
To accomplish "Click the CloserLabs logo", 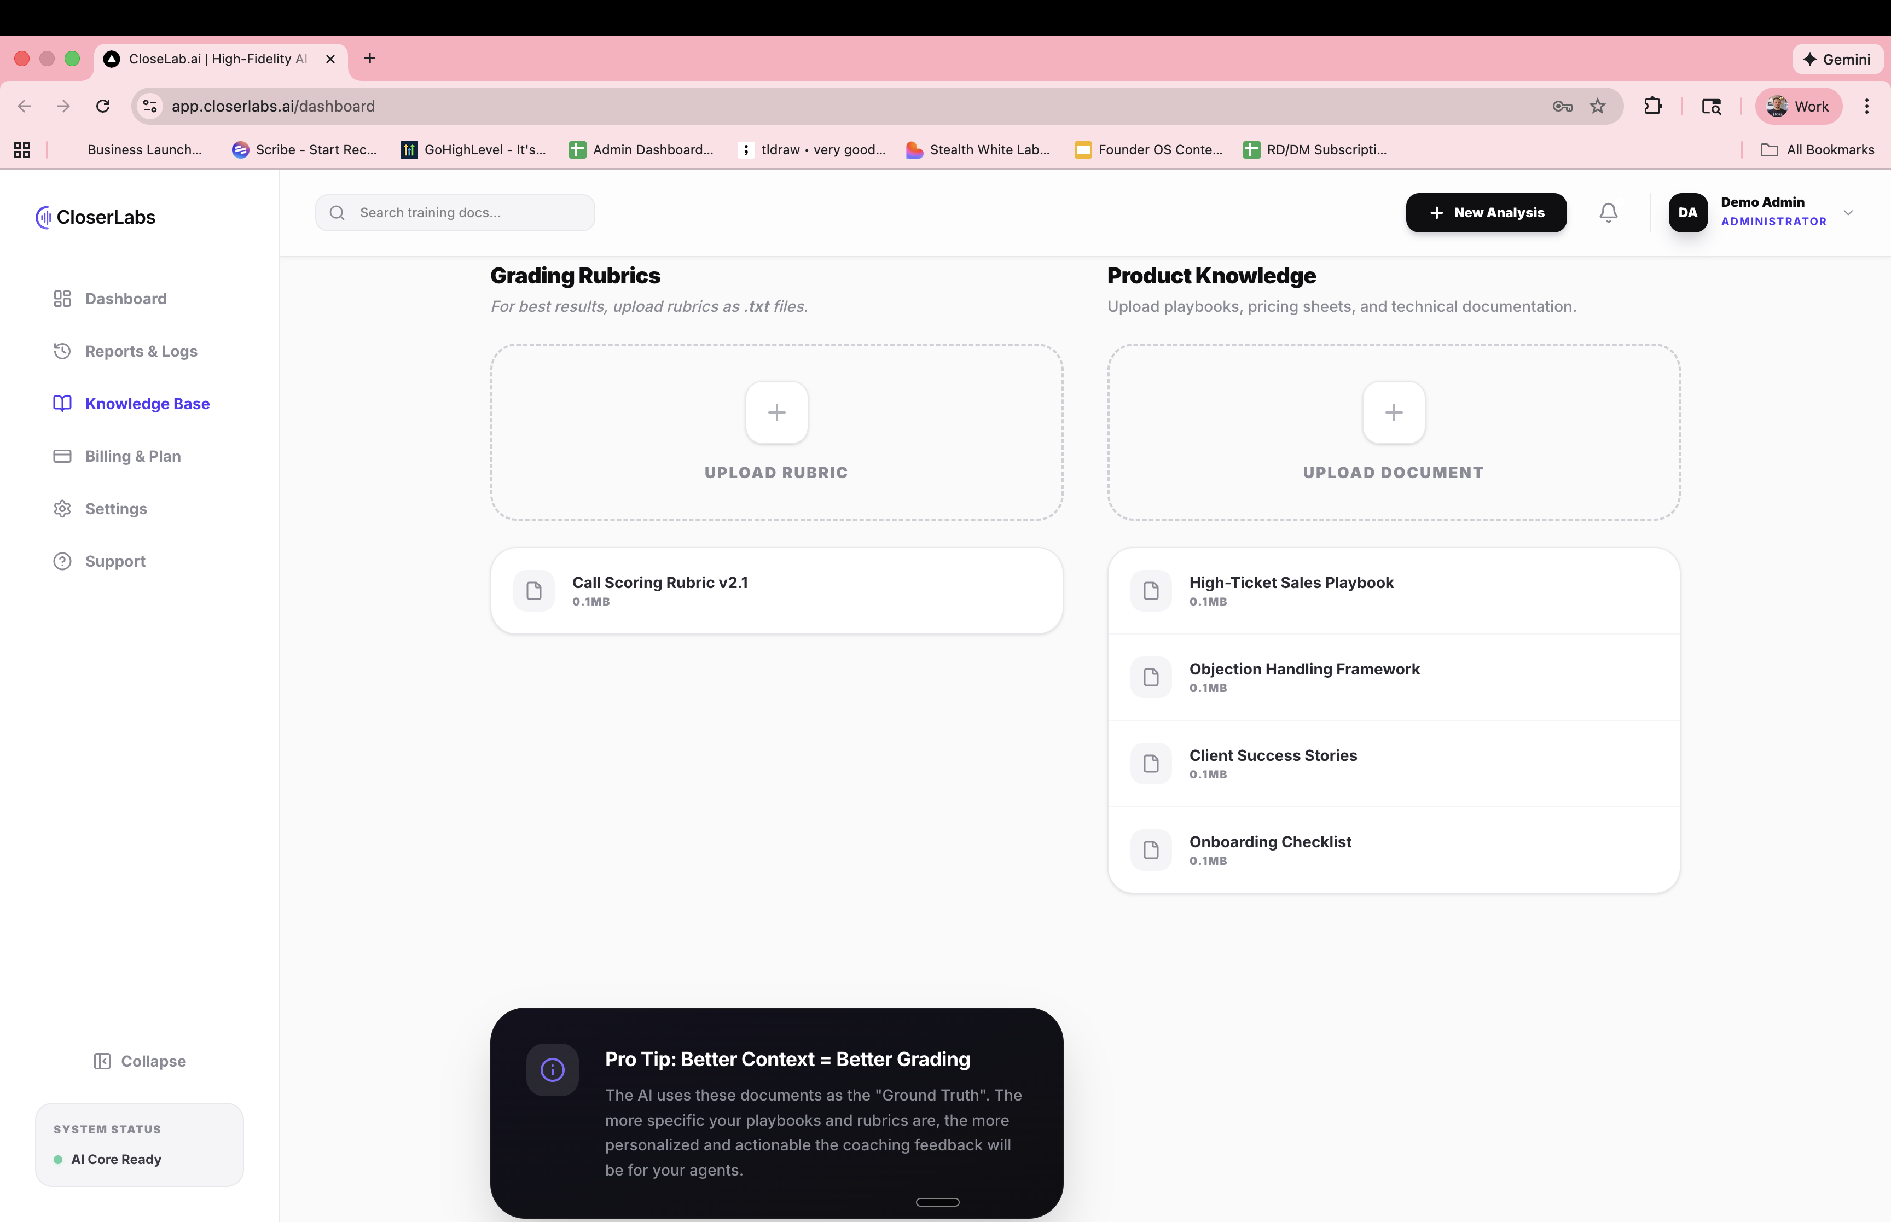I will [x=95, y=217].
